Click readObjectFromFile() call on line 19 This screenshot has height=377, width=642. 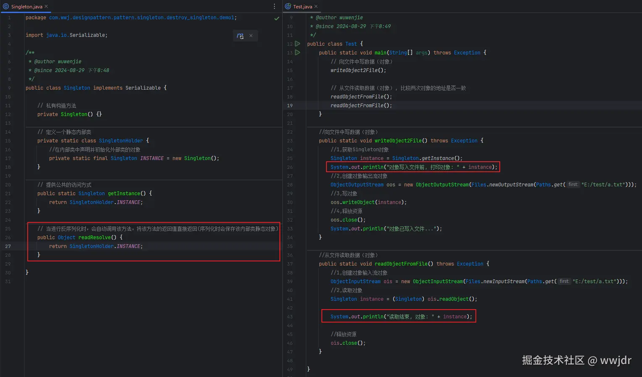pos(361,106)
